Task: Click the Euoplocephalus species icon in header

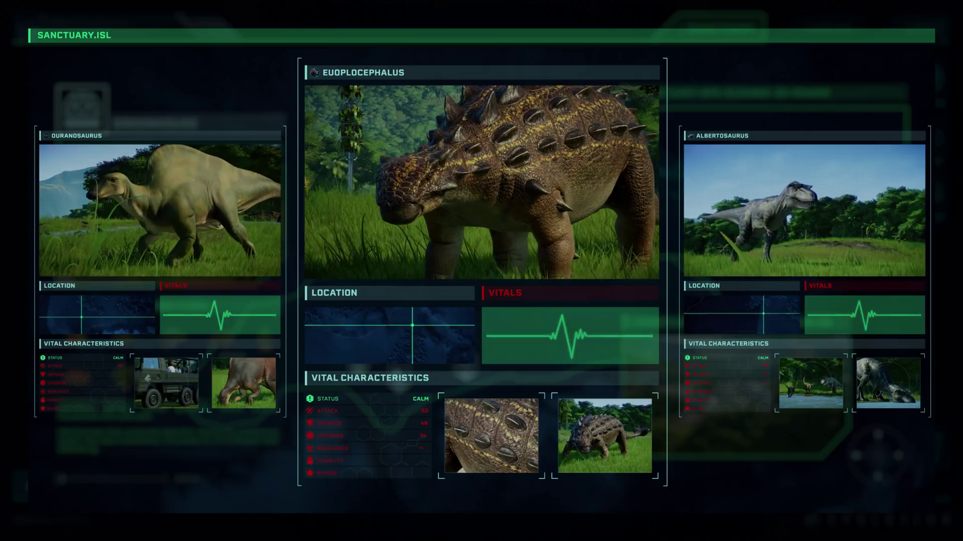Action: (x=315, y=73)
